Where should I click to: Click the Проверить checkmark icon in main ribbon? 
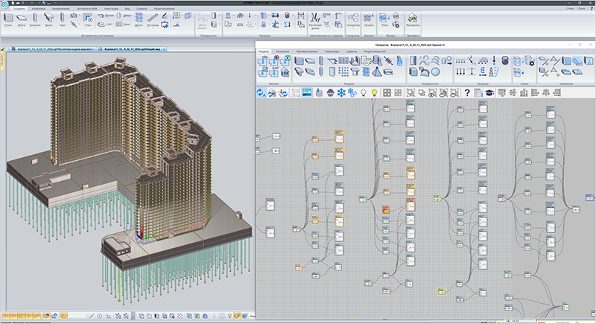413,20
